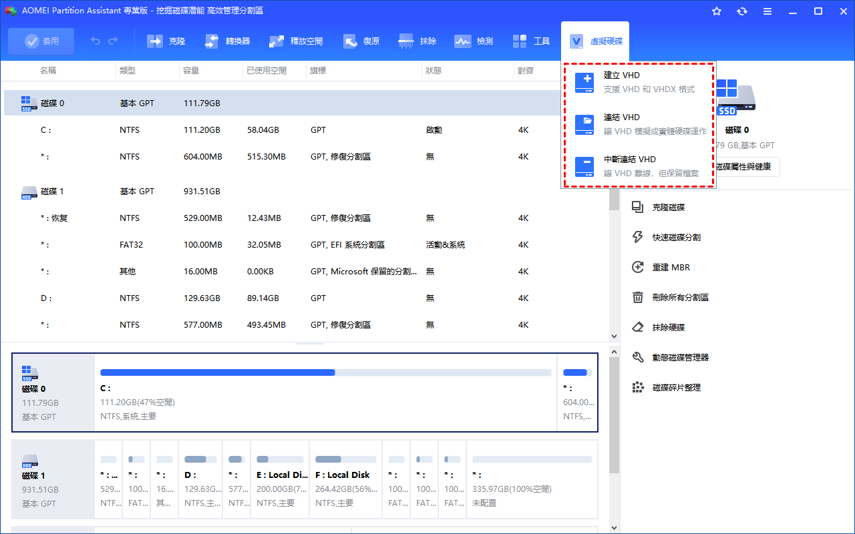Select the 335.97GB unallocated space block
This screenshot has height=534, width=855.
[532, 479]
